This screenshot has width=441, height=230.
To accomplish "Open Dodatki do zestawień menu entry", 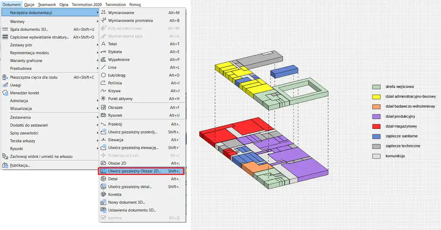I will coord(50,125).
